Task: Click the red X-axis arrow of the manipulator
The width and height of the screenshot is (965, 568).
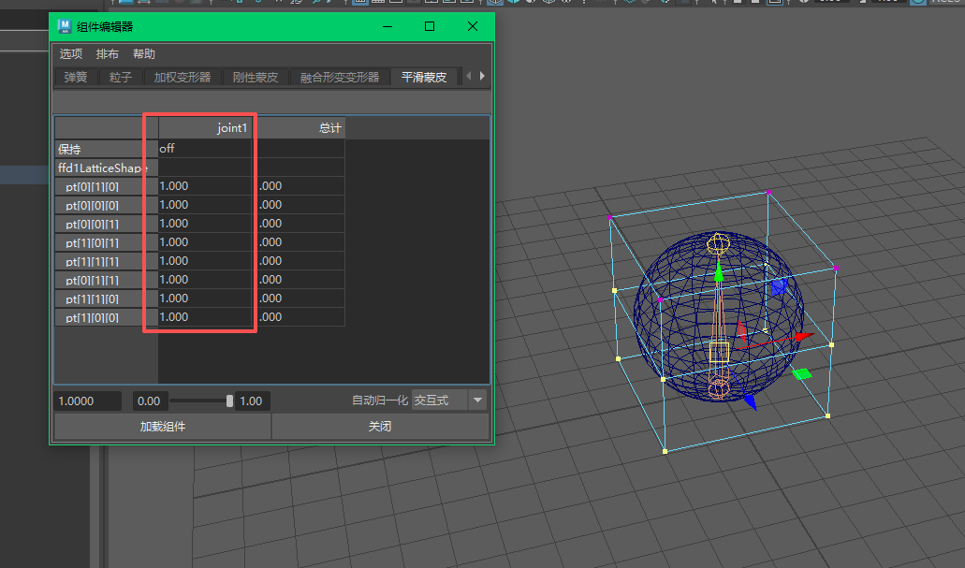Action: (x=804, y=337)
